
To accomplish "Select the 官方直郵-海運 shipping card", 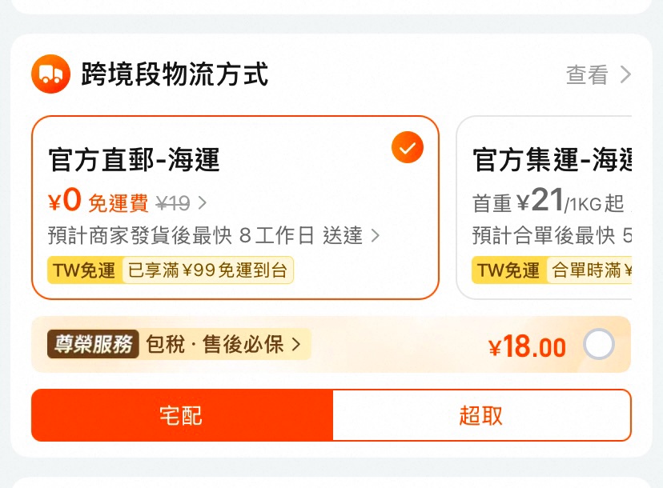I will coord(235,207).
